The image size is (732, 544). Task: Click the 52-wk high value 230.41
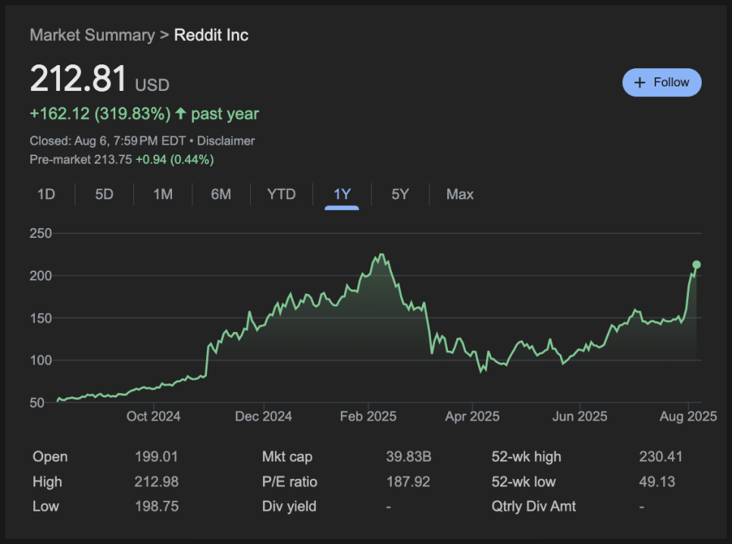pos(661,457)
